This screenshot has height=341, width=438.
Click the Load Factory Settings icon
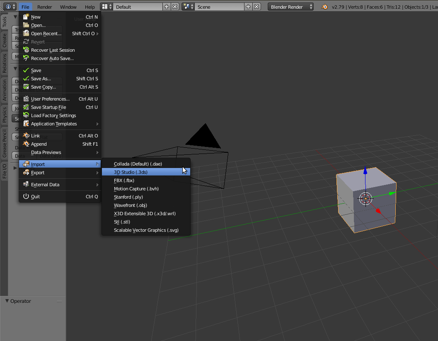point(26,115)
